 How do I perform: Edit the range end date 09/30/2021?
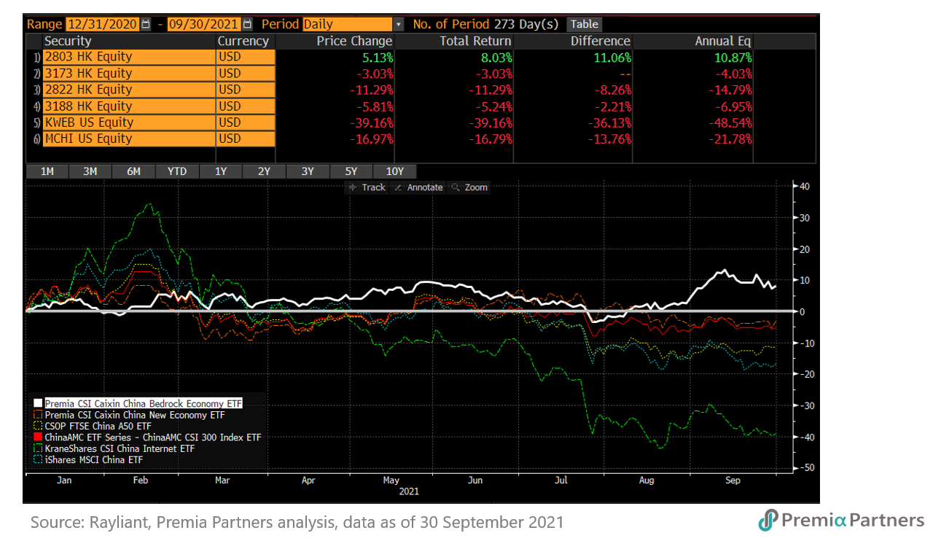click(x=203, y=24)
